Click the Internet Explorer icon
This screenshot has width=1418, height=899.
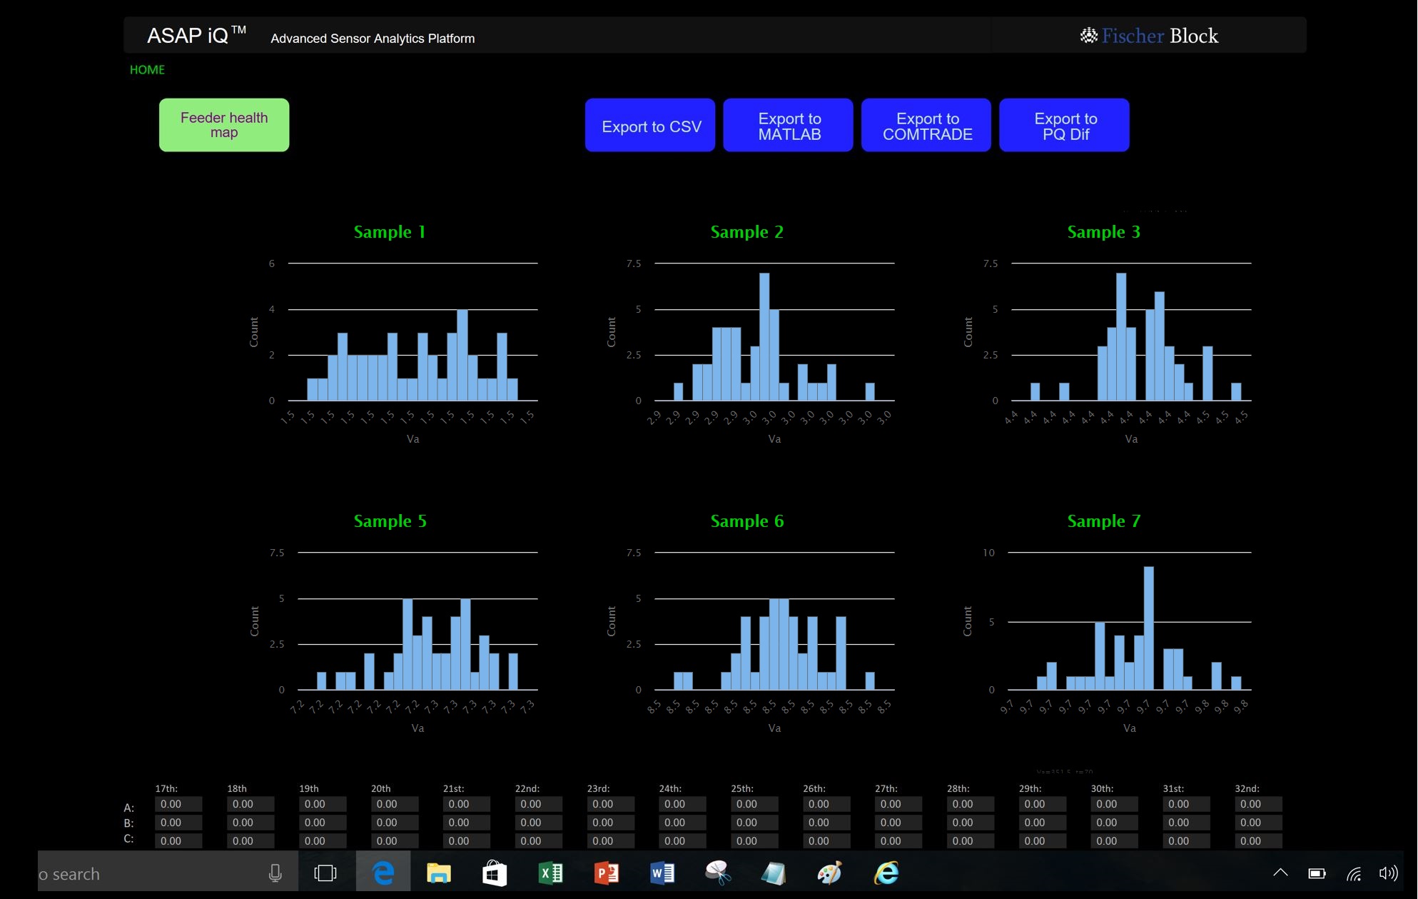886,873
